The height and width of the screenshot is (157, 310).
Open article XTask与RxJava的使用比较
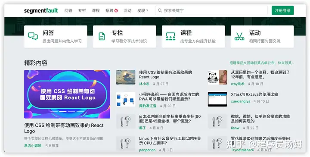tap(254, 94)
